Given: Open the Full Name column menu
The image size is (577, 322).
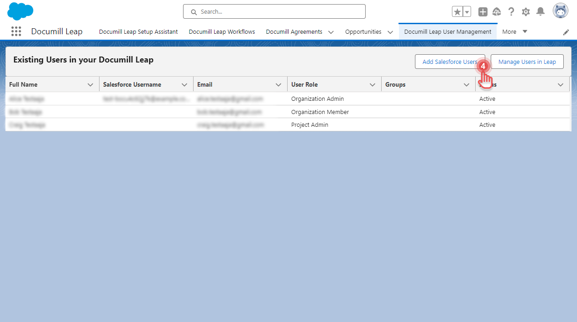Looking at the screenshot, I should [90, 84].
